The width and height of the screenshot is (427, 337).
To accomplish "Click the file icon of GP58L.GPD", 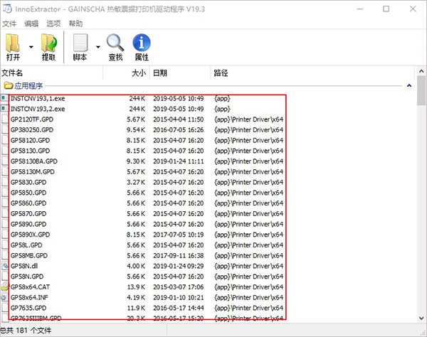I will pos(5,245).
